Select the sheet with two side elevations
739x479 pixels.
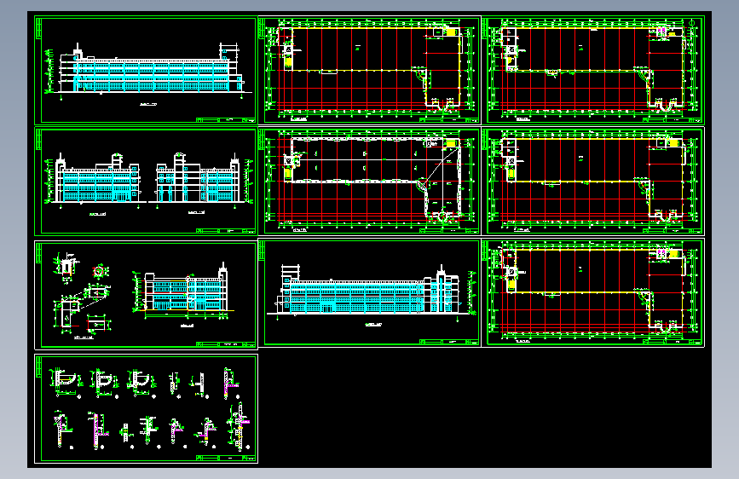[146, 182]
